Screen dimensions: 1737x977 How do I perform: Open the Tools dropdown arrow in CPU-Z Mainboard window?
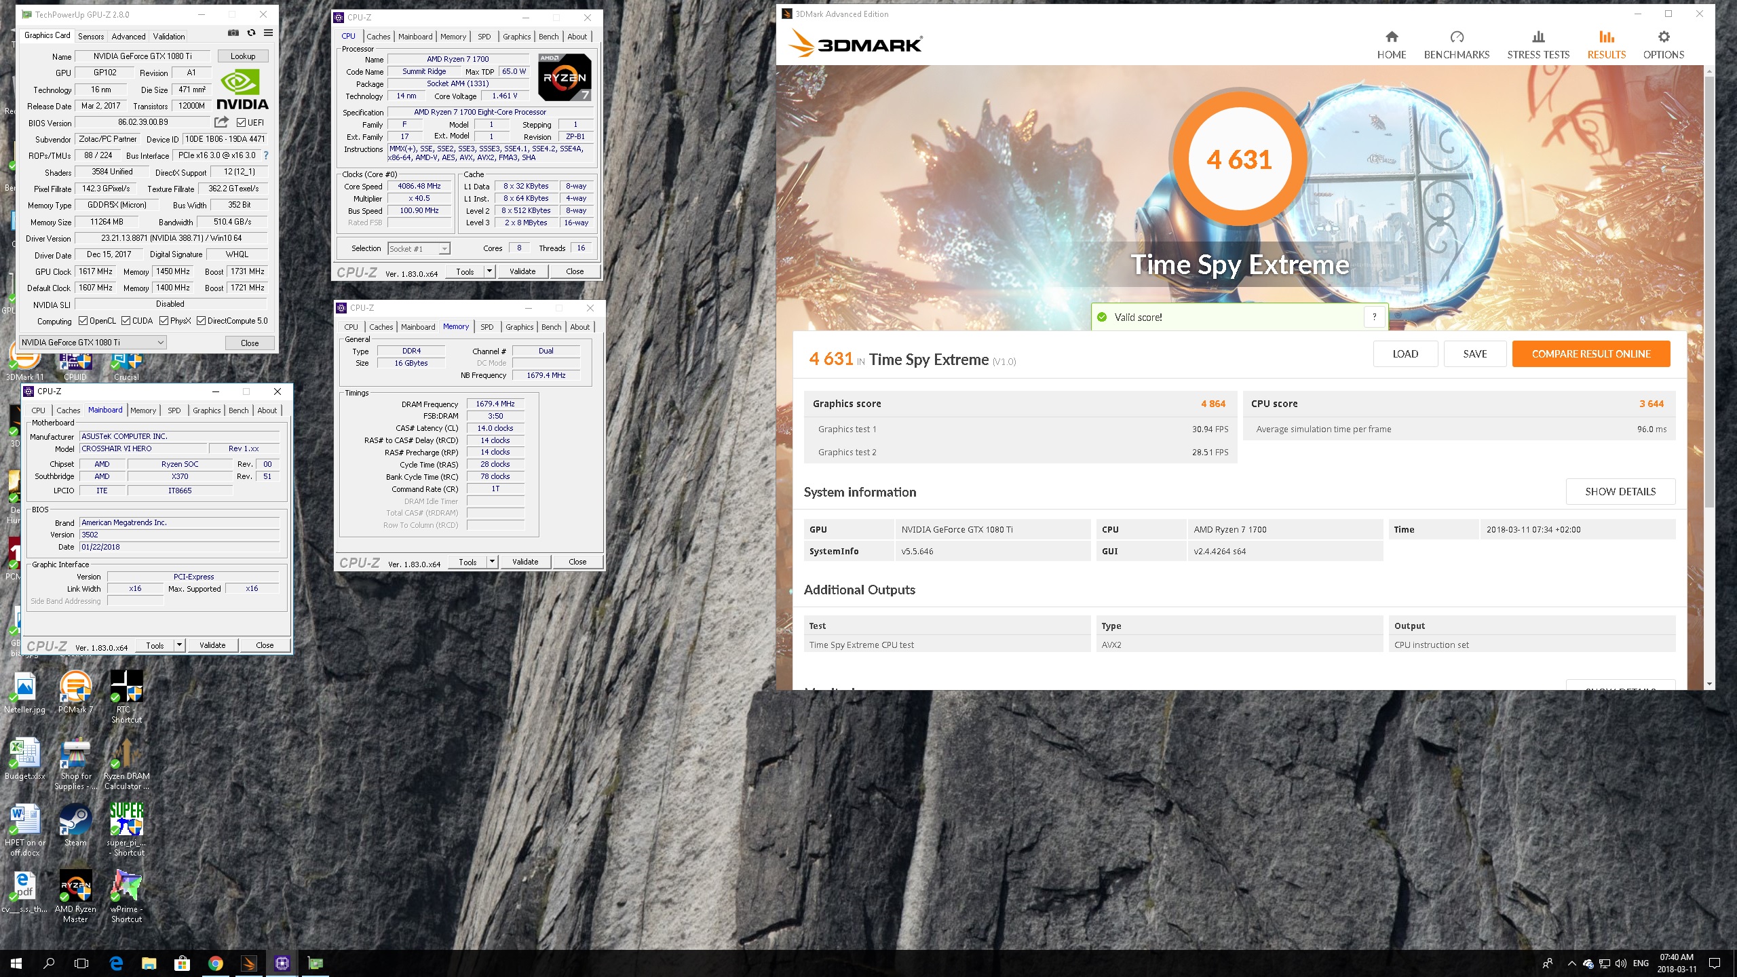click(x=179, y=645)
